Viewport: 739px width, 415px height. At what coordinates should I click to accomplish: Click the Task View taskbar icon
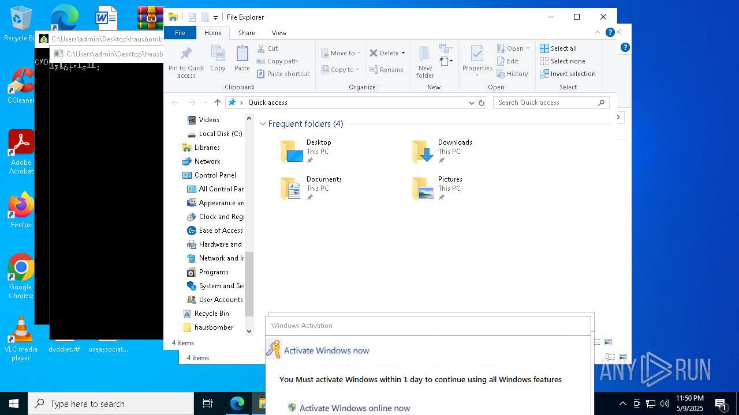tap(208, 403)
